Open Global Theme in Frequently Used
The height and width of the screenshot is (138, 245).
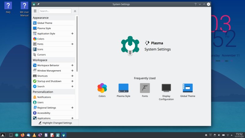pyautogui.click(x=188, y=88)
